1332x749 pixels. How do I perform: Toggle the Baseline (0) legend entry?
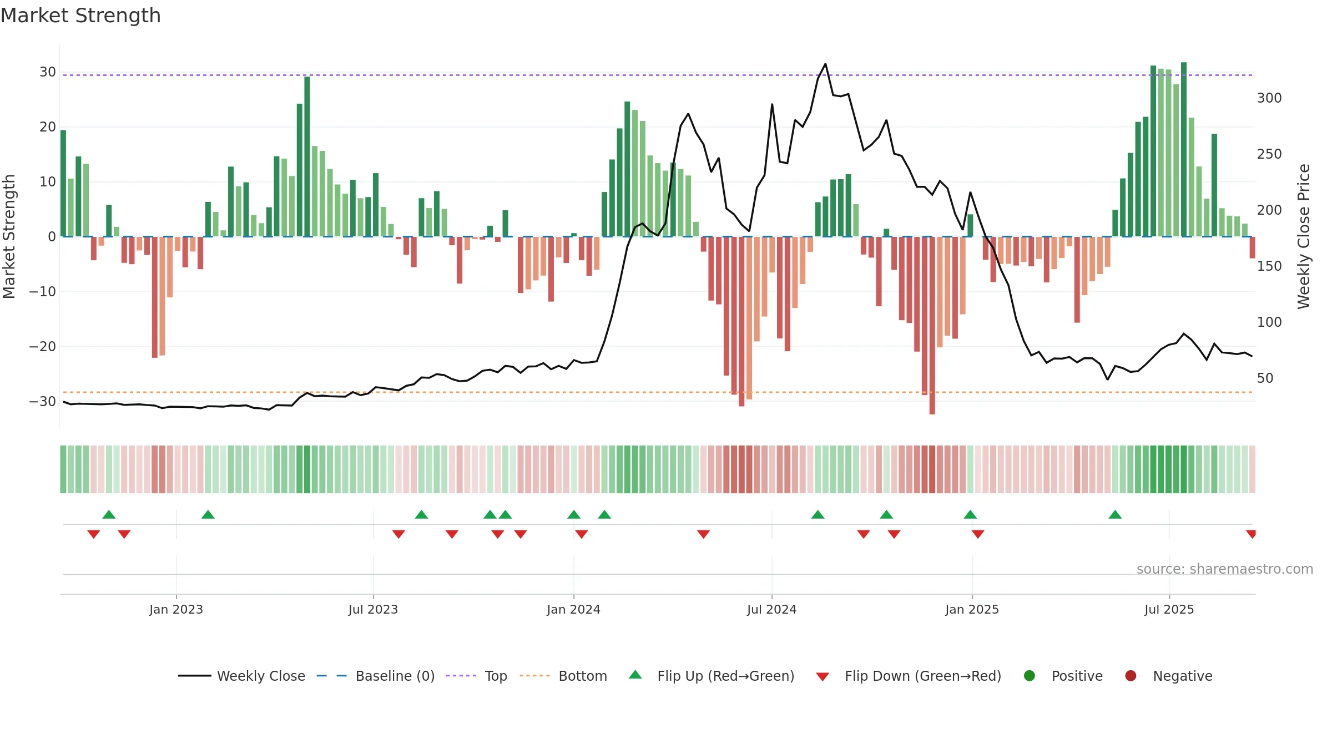click(376, 676)
